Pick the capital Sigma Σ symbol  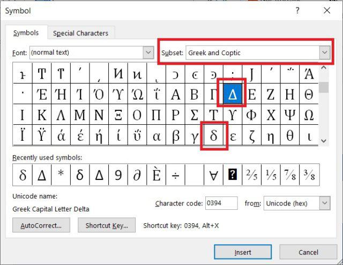coord(194,115)
